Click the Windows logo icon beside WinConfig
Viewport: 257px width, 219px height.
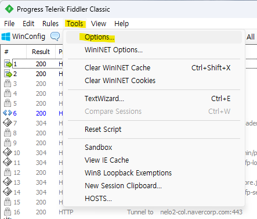[x=6, y=37]
